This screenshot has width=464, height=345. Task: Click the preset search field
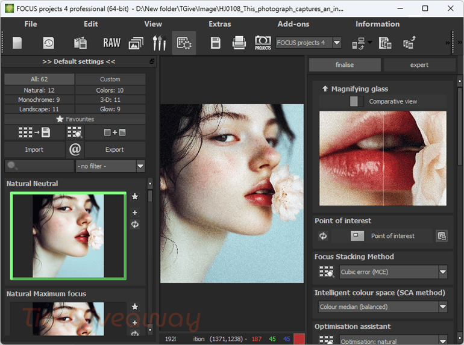point(39,166)
